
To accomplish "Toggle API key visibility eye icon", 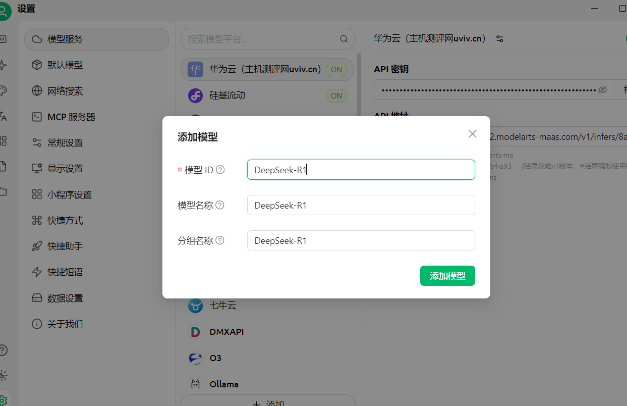I will point(602,90).
